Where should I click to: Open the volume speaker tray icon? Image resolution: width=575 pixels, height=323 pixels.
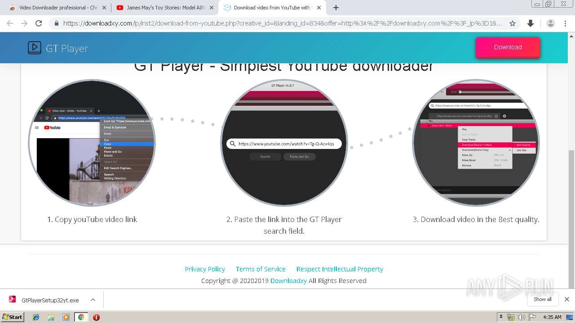click(x=522, y=317)
